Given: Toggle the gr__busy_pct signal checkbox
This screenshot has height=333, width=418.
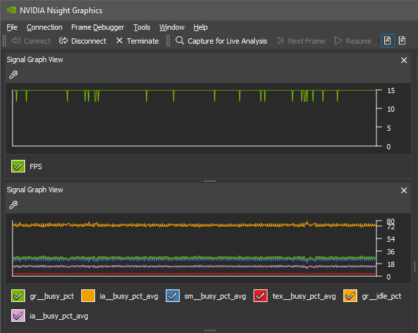Looking at the screenshot, I should coord(18,296).
